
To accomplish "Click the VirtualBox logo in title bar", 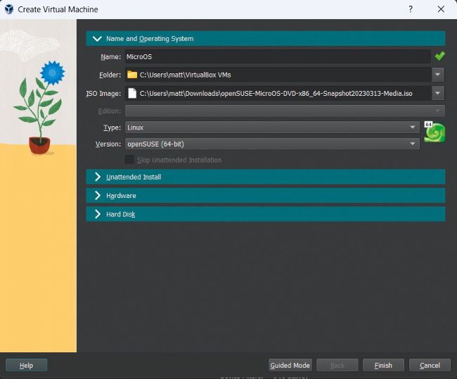I will 9,9.
